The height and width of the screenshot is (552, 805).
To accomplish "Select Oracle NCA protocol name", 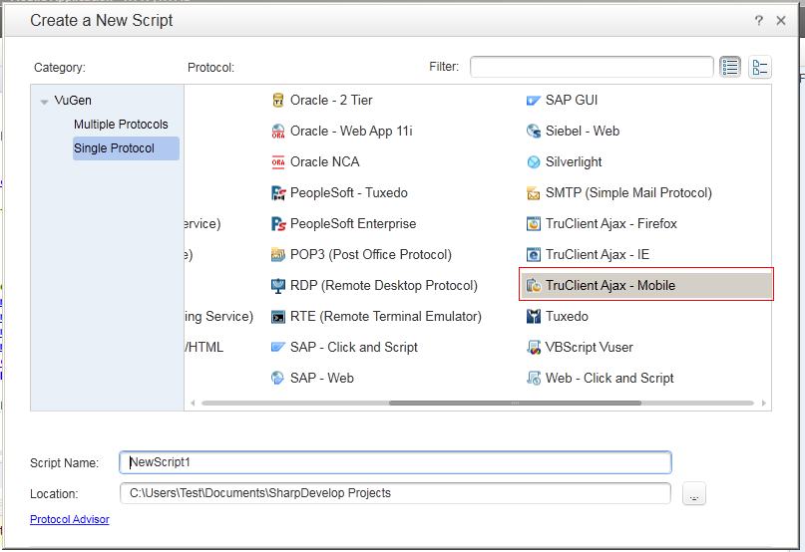I will (x=324, y=162).
